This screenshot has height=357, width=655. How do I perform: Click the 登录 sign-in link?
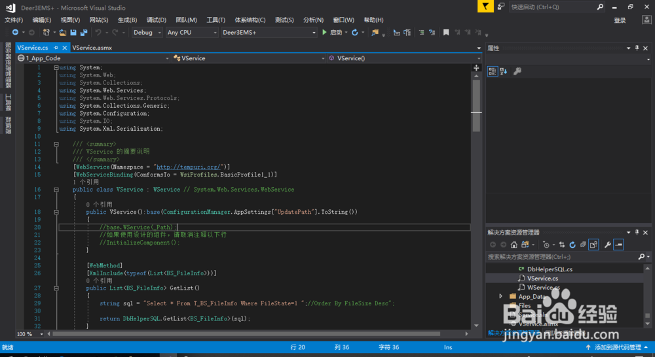tap(620, 20)
